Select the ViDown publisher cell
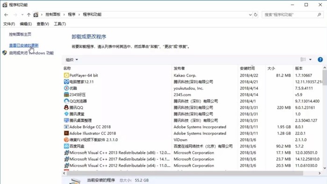Screen dimensions: 327x184 click(x=180, y=140)
